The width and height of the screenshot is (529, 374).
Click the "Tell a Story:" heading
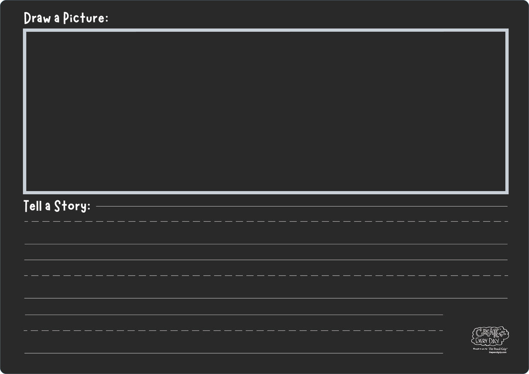(x=57, y=206)
